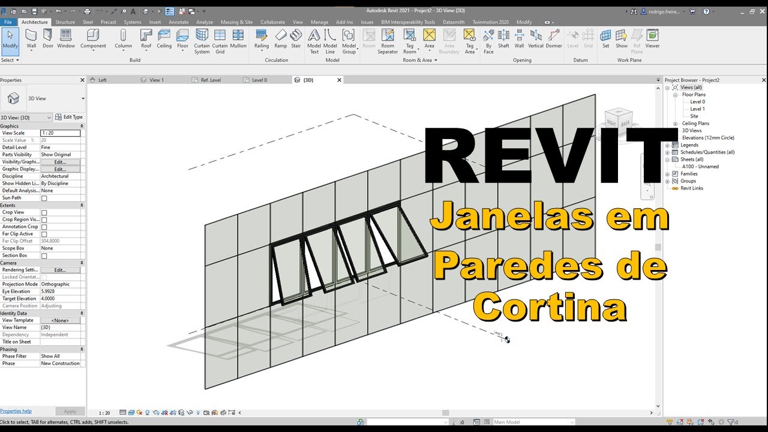Click the Set work plane tool
This screenshot has width=768, height=432.
pyautogui.click(x=605, y=38)
